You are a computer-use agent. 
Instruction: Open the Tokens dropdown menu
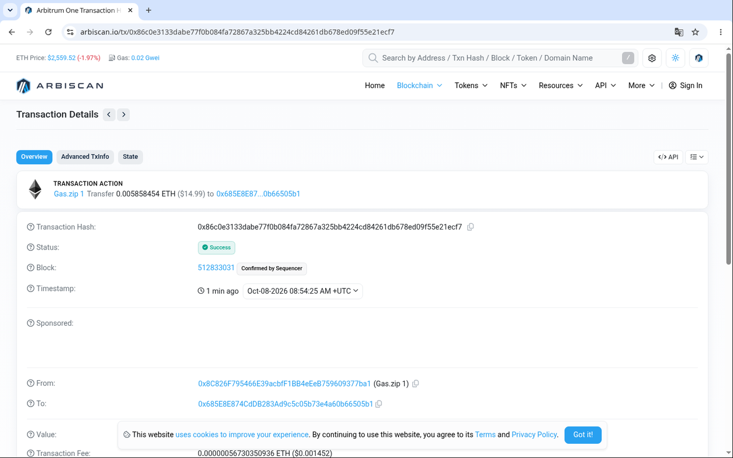[471, 85]
